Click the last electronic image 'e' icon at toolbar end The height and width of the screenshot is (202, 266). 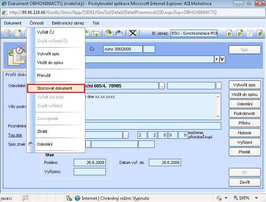coord(260,33)
